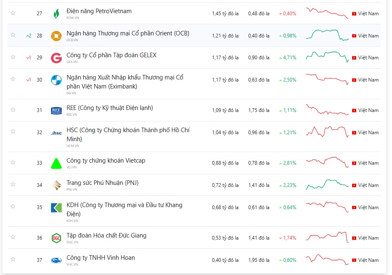The height and width of the screenshot is (275, 392).
Task: Click the Vietcap green triangle logo
Action: [x=56, y=163]
